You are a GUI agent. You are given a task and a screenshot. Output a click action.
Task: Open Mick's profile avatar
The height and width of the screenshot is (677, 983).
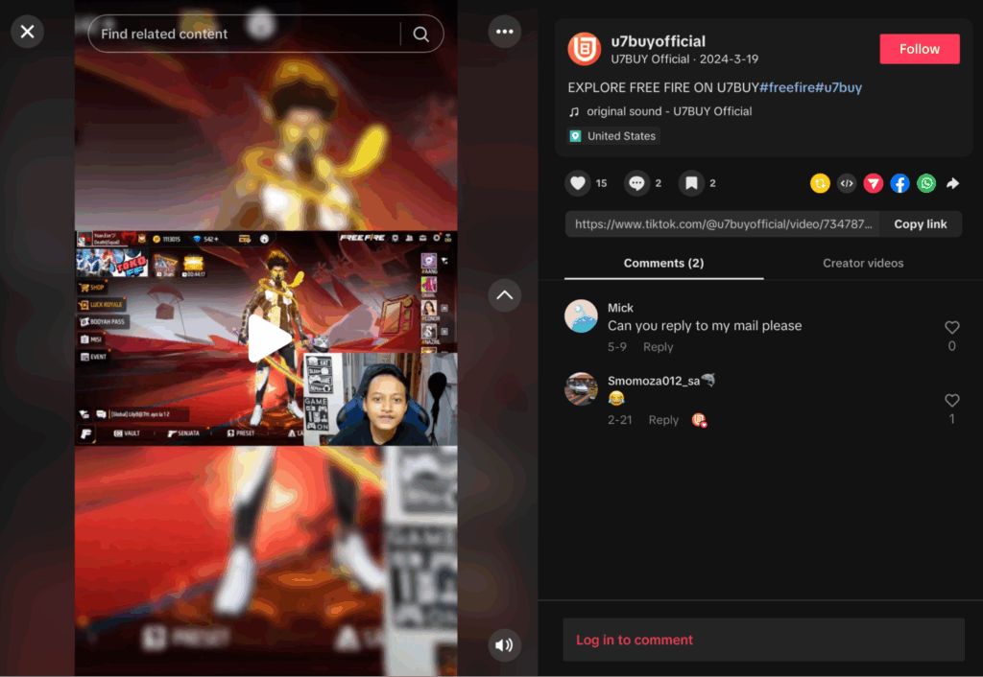tap(581, 315)
